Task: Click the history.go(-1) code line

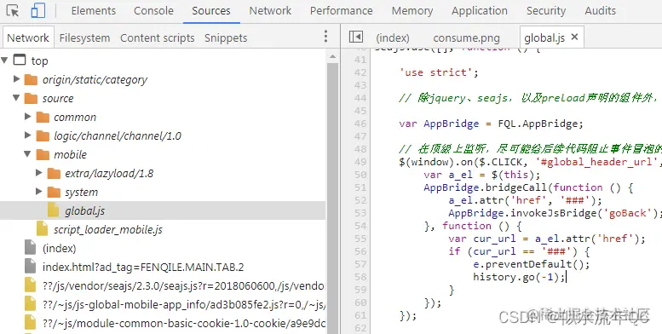Action: pyautogui.click(x=519, y=277)
